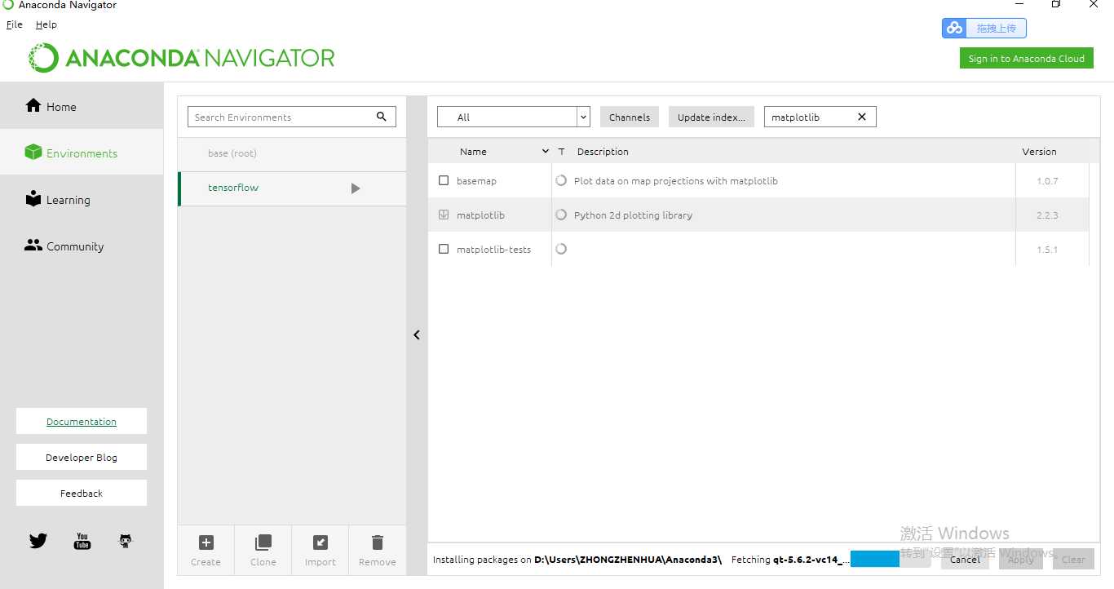Click the Clear button

point(1073,559)
